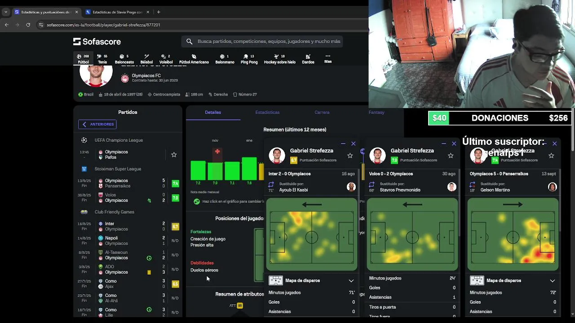Switch to the Detalles tab
This screenshot has height=323, width=575.
(213, 112)
